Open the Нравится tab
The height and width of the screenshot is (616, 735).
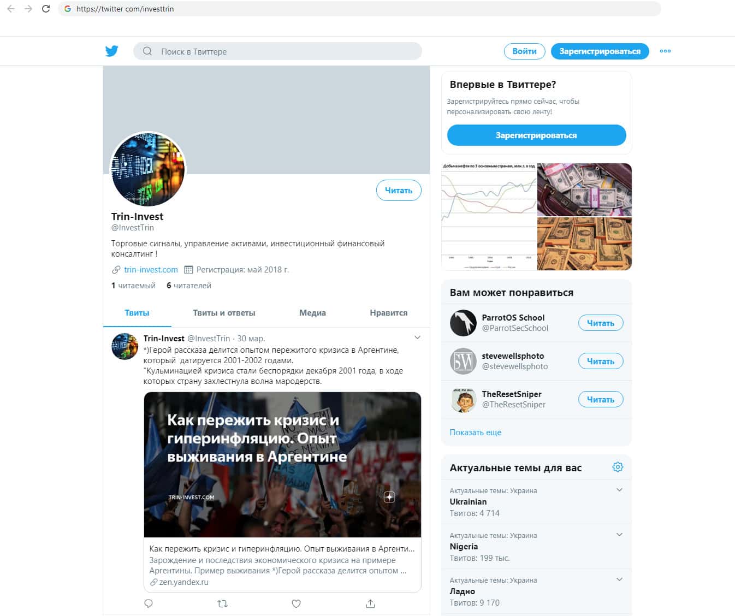coord(388,313)
